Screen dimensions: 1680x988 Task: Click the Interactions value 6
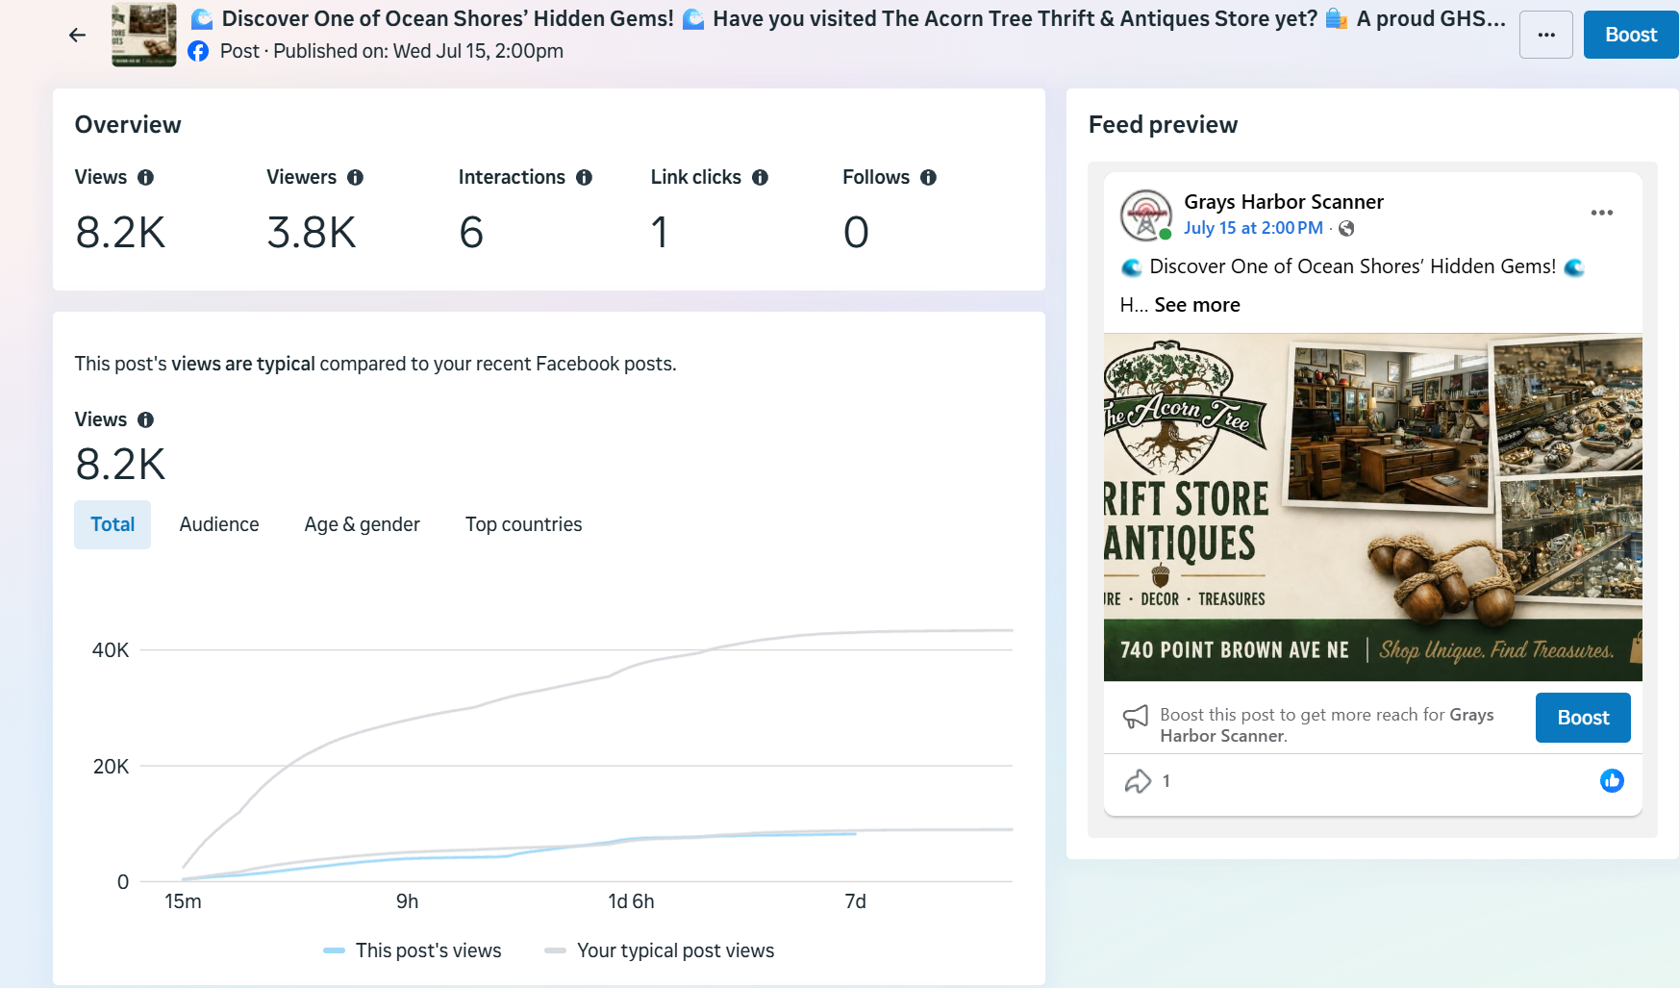tap(471, 233)
